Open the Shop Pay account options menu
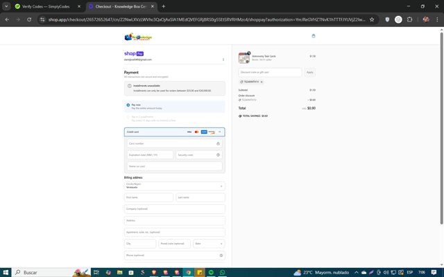The height and width of the screenshot is (277, 444). [x=223, y=60]
